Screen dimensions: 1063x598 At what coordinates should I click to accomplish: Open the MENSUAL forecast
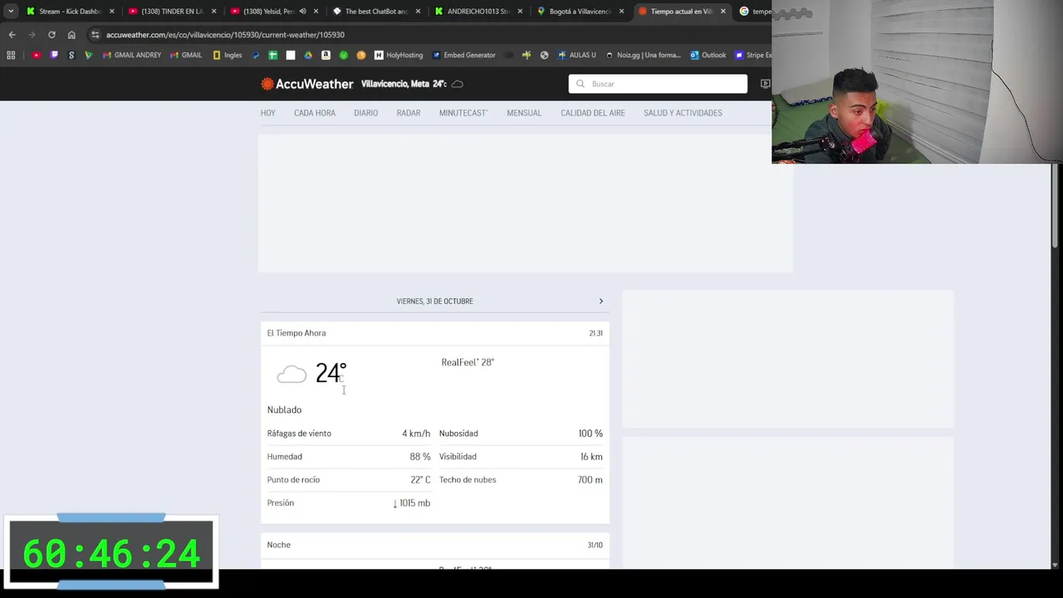click(x=524, y=113)
